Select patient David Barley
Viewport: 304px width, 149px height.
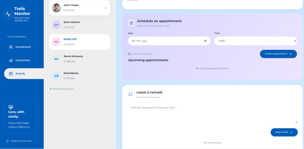pyautogui.click(x=80, y=76)
